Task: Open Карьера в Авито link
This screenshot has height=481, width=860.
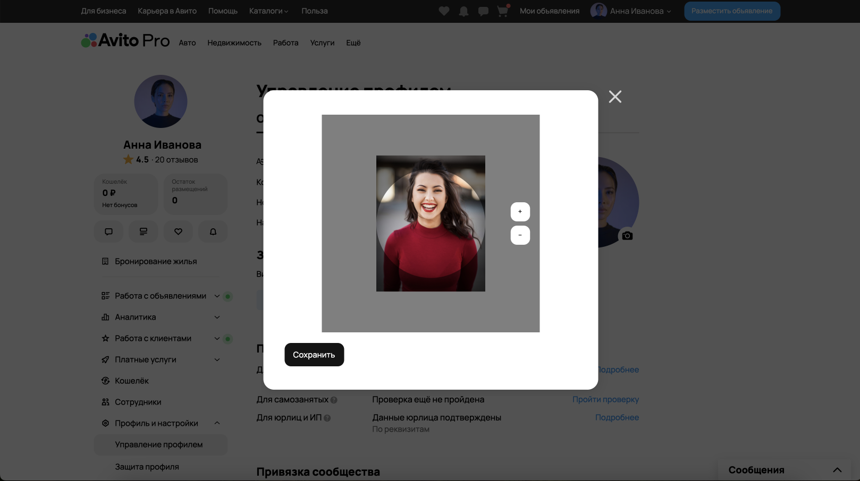Action: tap(167, 11)
